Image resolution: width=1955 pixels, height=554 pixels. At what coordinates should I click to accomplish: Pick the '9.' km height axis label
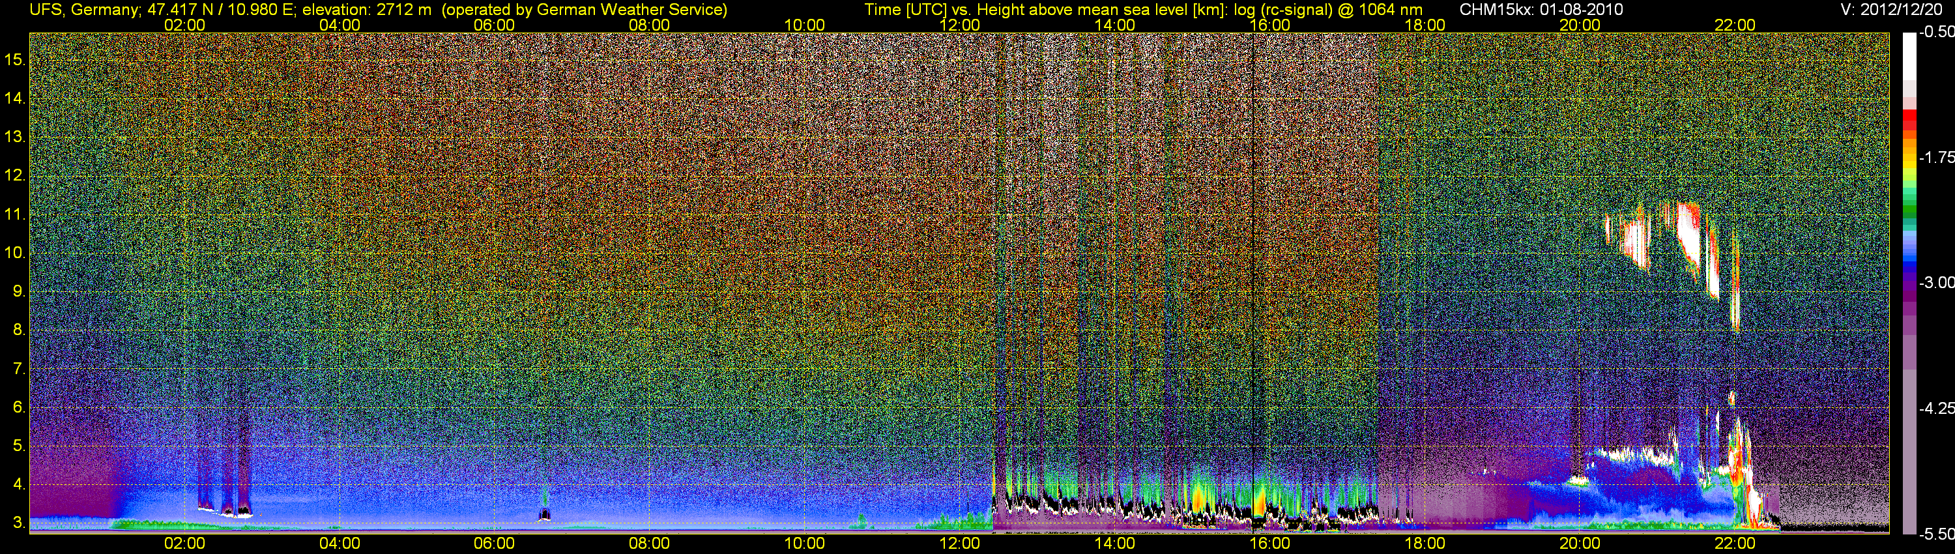tap(19, 291)
